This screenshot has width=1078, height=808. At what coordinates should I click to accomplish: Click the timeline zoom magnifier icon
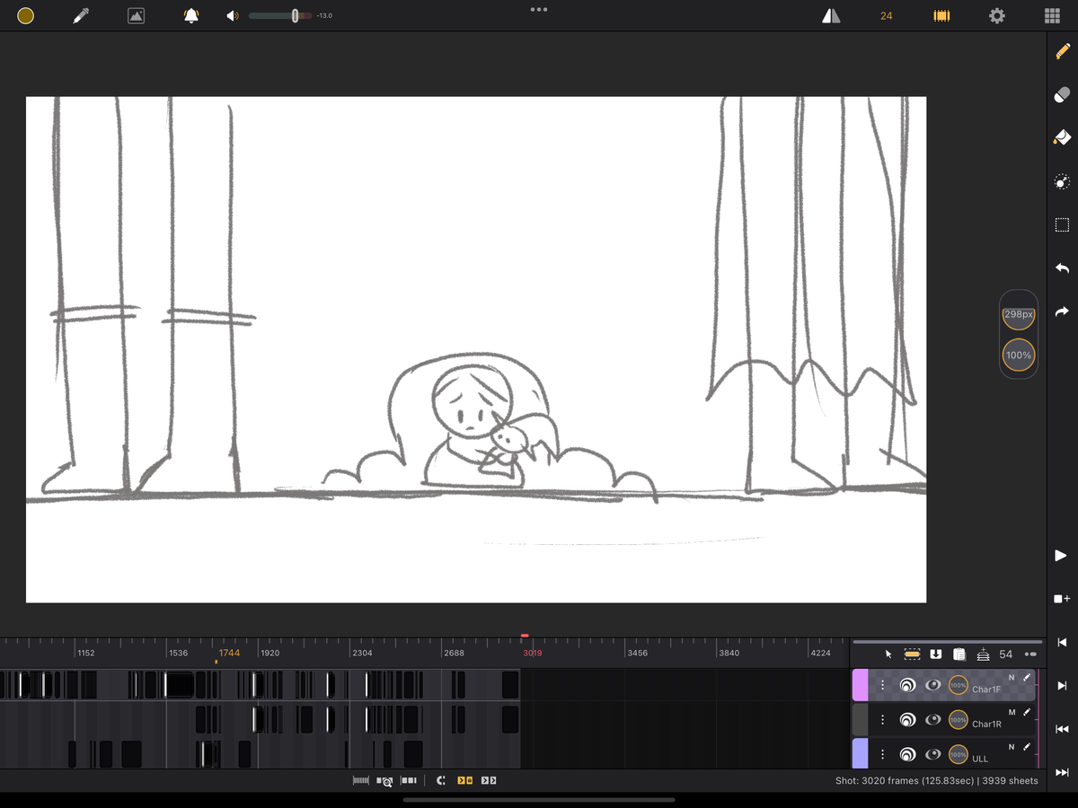point(384,781)
